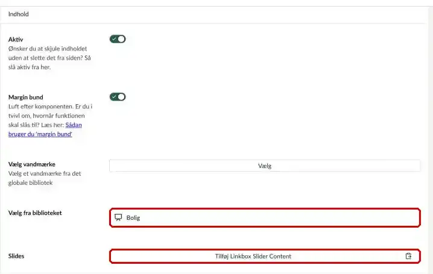This screenshot has width=433, height=274.
Task: Click the Slides label
Action: (16, 256)
